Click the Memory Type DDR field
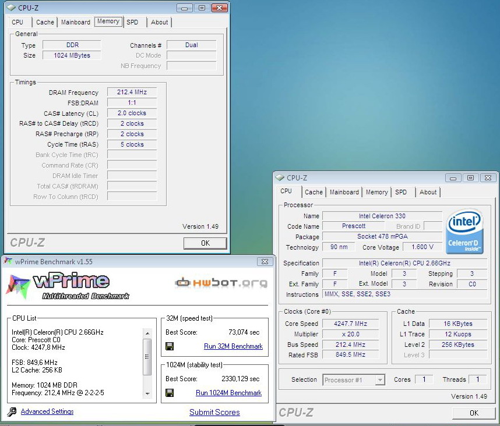 (72, 45)
